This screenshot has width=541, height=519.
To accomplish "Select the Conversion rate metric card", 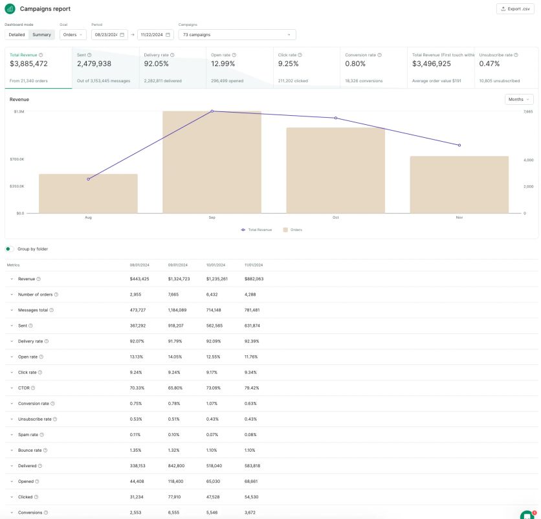I will [x=373, y=68].
